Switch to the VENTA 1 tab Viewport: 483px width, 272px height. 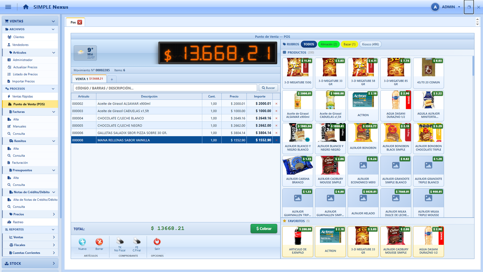(89, 79)
